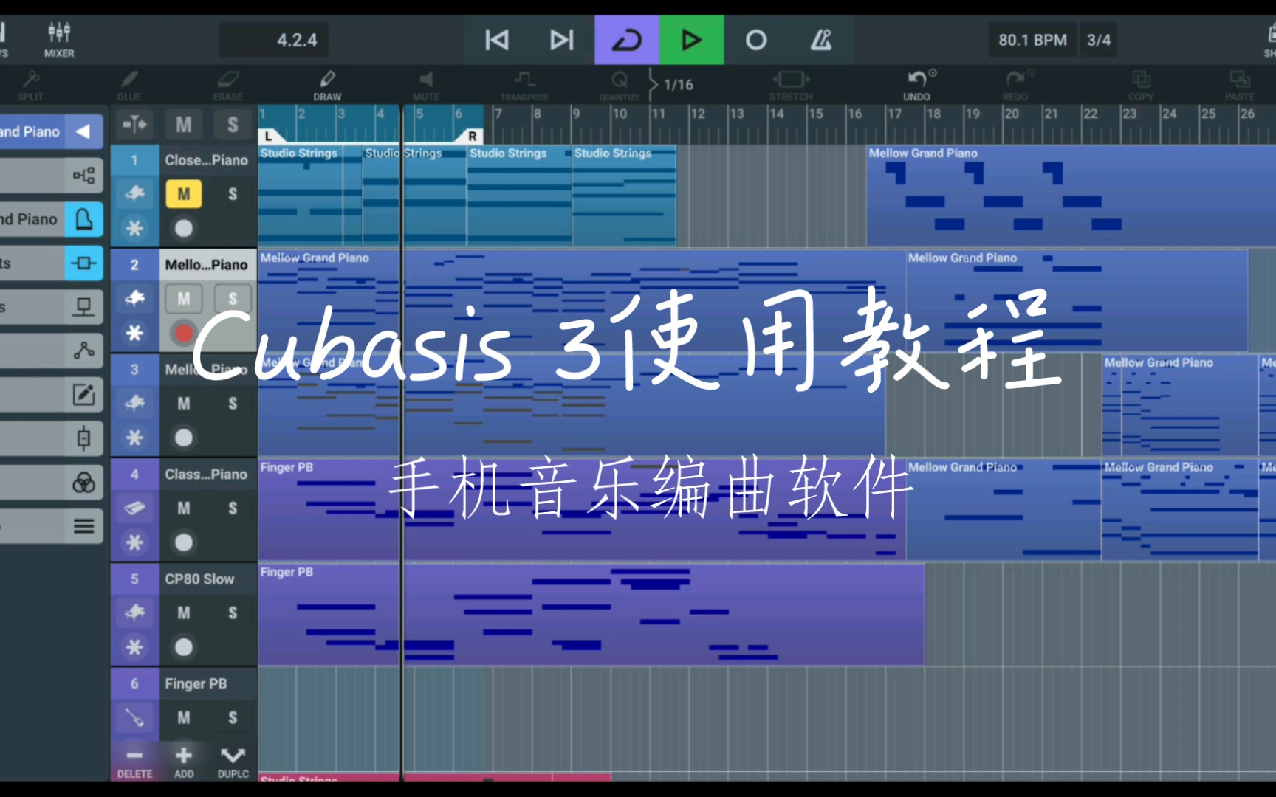The height and width of the screenshot is (797, 1276).
Task: Copy the selected events
Action: point(1141,85)
